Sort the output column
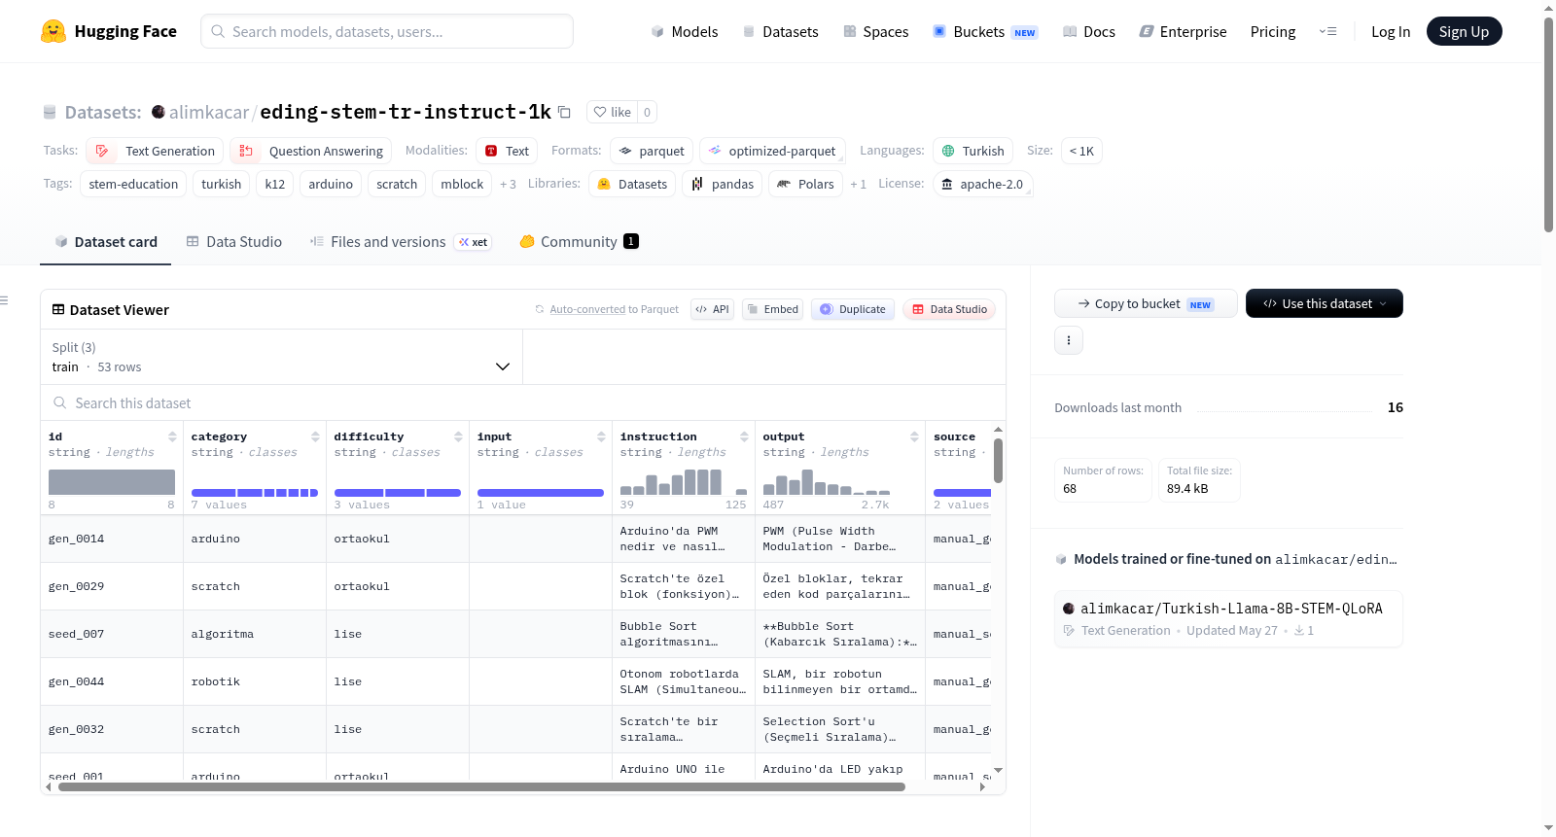This screenshot has height=837, width=1556. 914,436
